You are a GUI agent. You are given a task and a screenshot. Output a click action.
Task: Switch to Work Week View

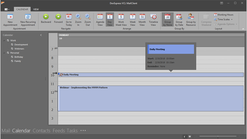pos(121,20)
